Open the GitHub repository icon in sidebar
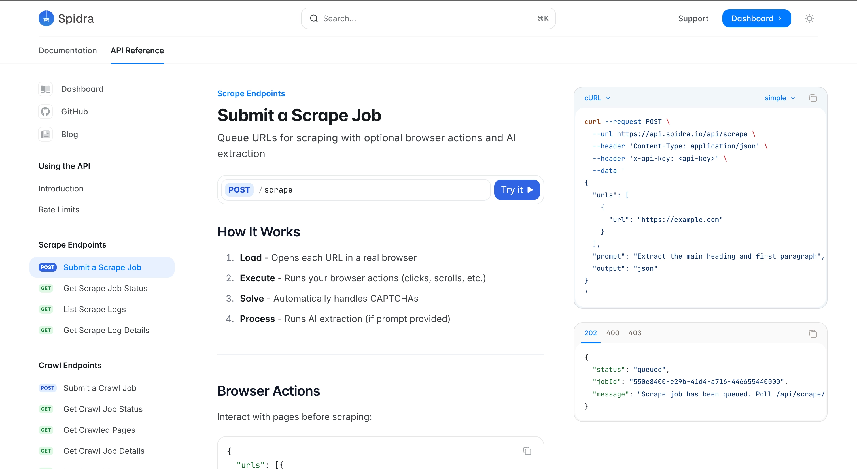The image size is (857, 469). click(x=45, y=111)
